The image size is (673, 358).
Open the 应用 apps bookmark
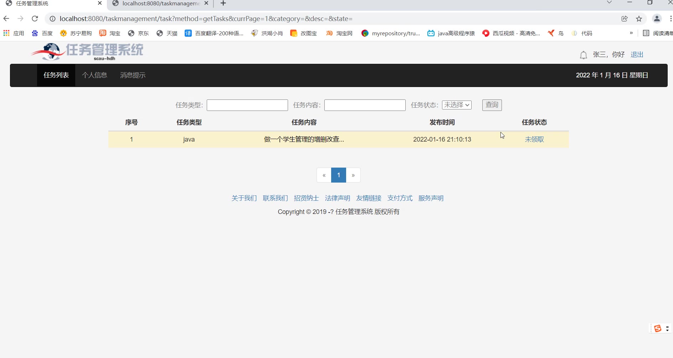[x=14, y=33]
